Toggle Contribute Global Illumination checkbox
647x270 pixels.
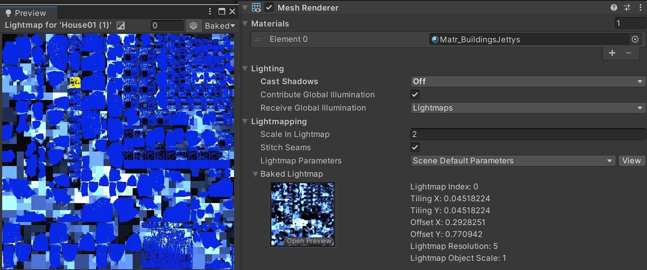tap(415, 95)
